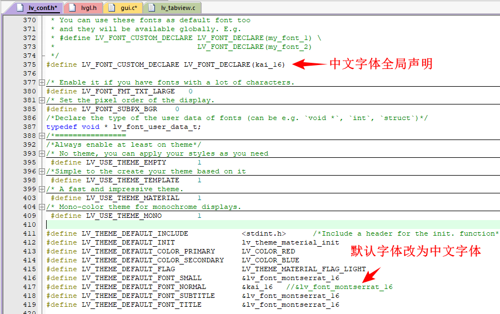Expand the 'Mono-color theme' comment fold
The width and height of the screenshot is (500, 314).
[x=42, y=207]
